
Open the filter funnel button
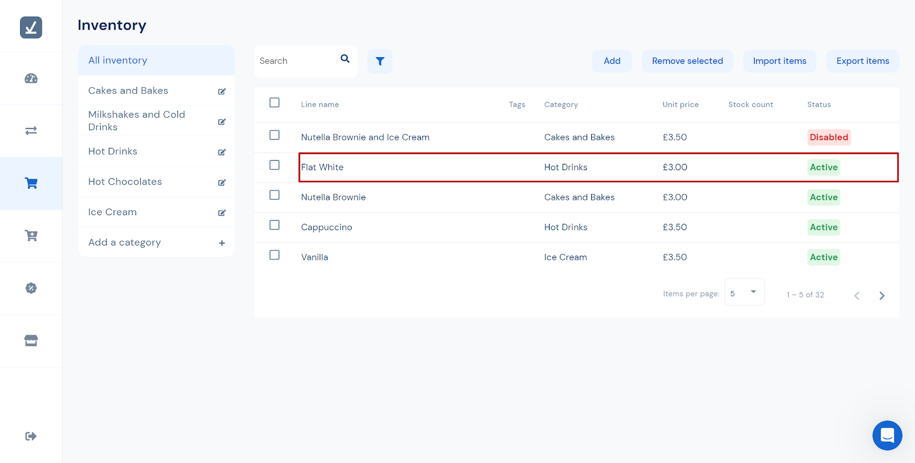tap(380, 61)
